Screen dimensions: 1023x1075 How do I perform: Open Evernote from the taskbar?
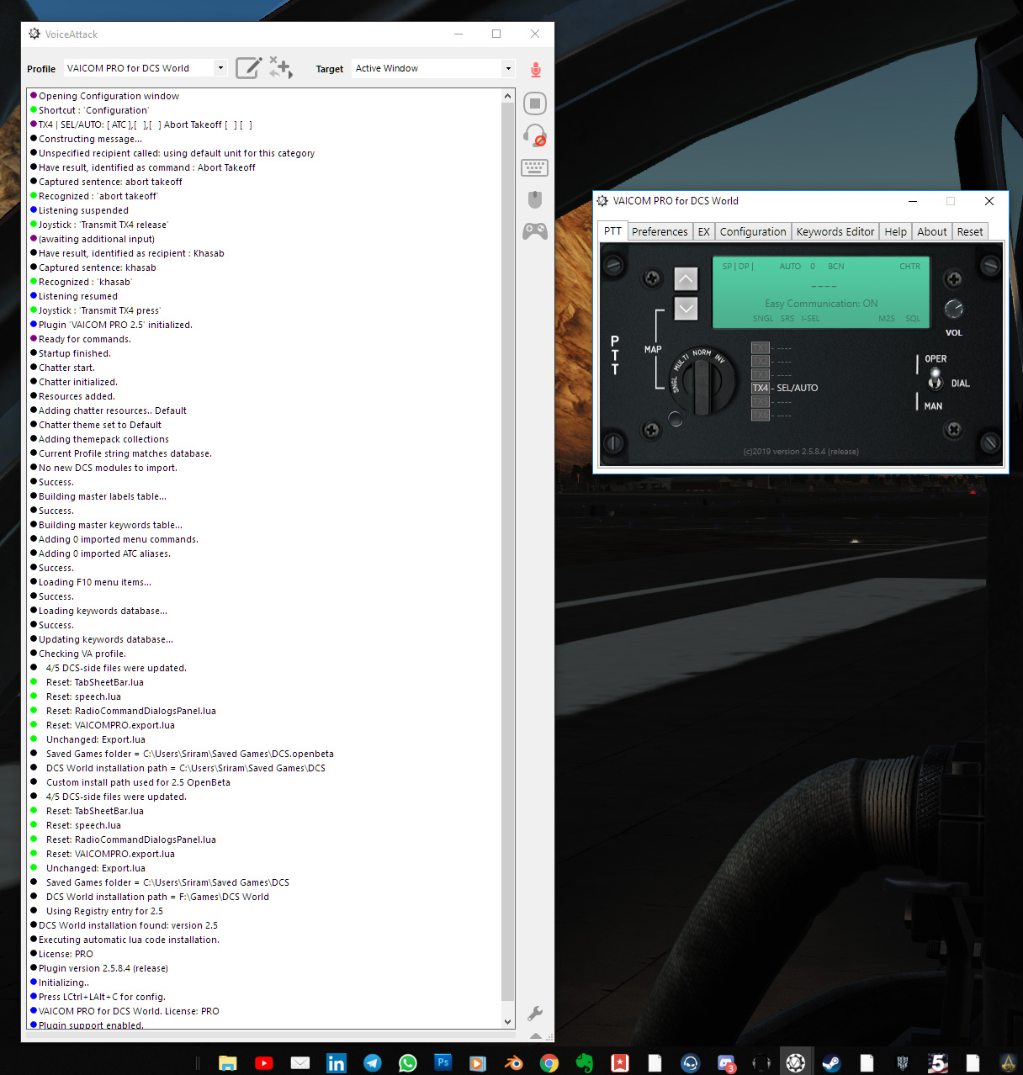pos(584,1063)
